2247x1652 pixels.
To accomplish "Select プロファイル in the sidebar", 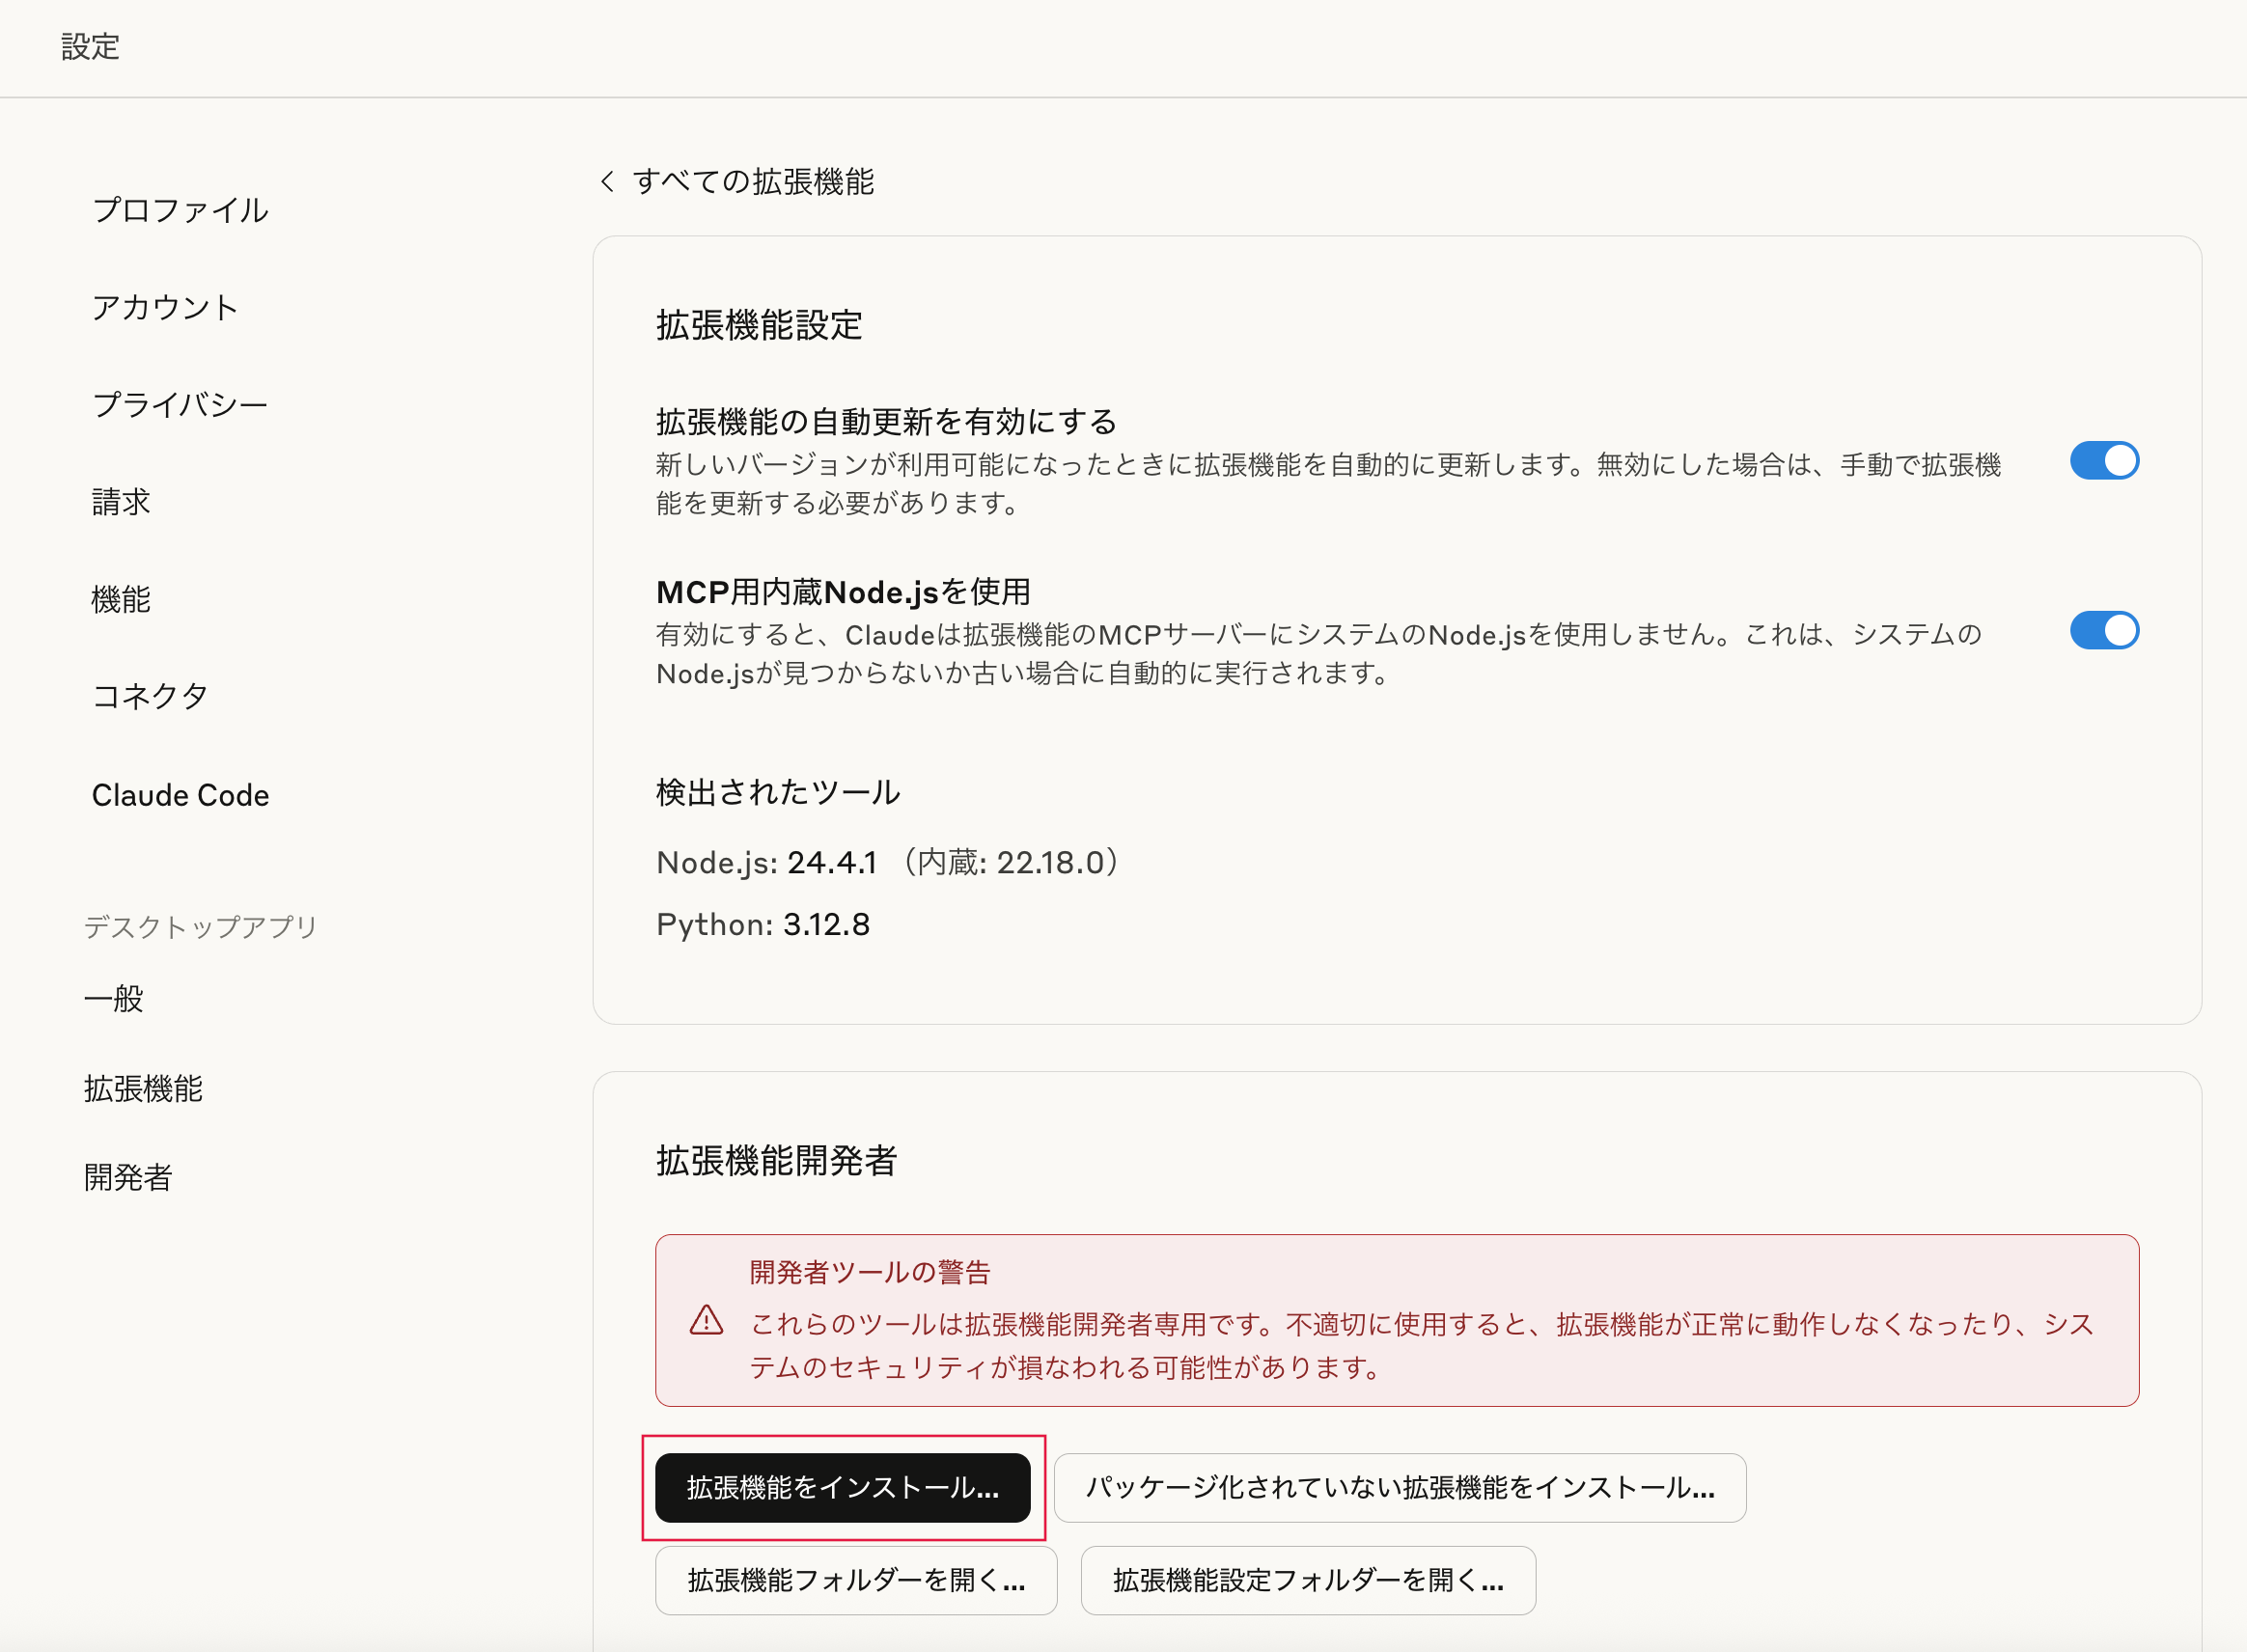I will [x=180, y=210].
